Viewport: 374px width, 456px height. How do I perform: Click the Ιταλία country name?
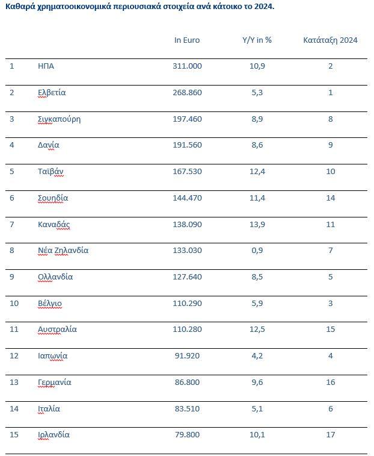tap(49, 408)
